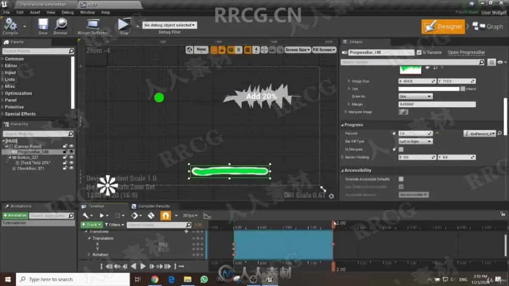
Task: Open the Asset menu
Action: coord(35,12)
